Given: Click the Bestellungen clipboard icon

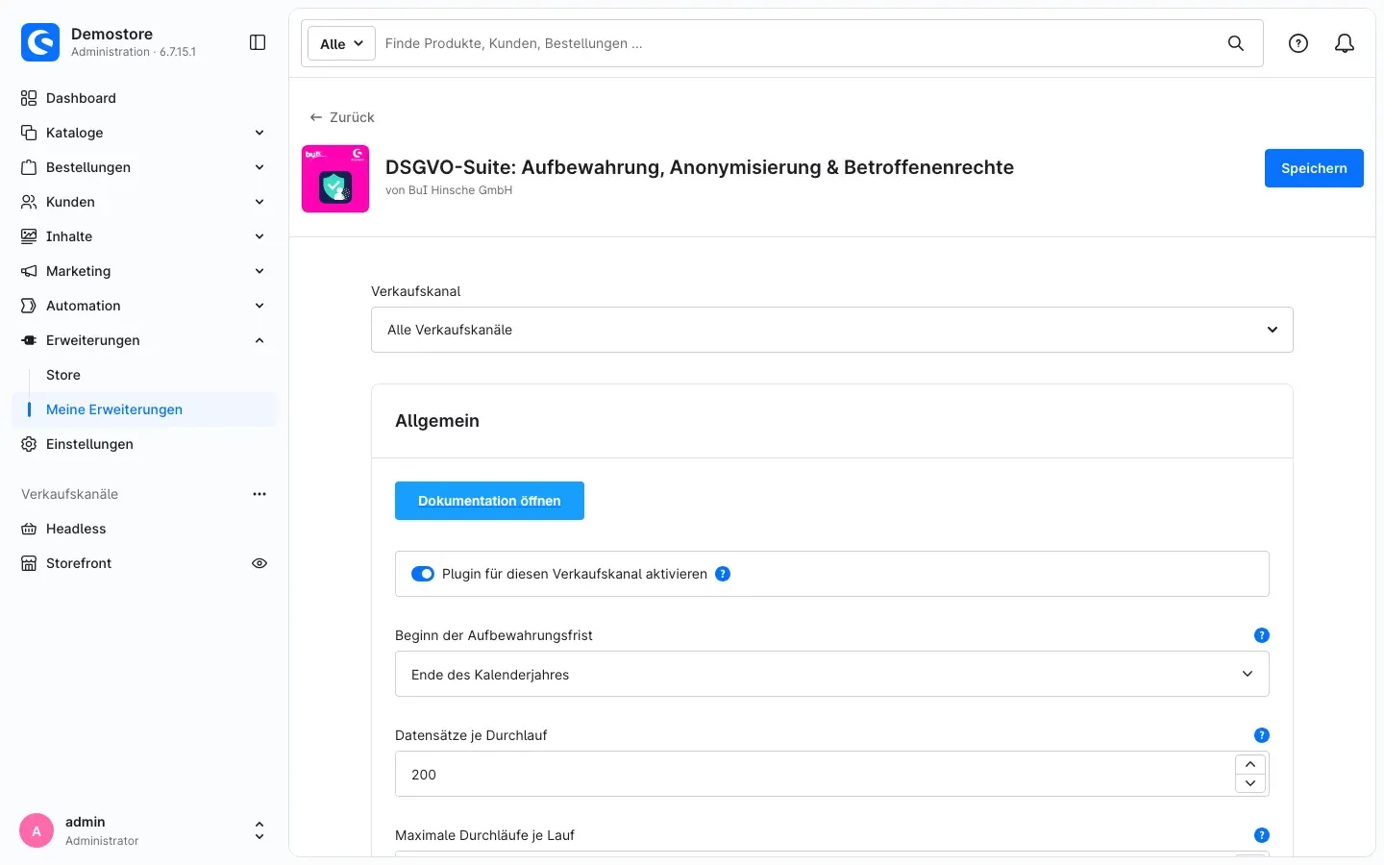Looking at the screenshot, I should (x=29, y=167).
